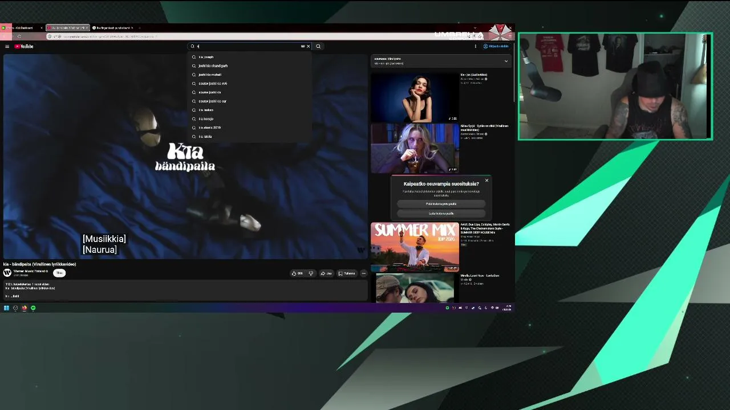The height and width of the screenshot is (410, 730).
Task: Click the Firefox icon in taskbar
Action: tap(24, 308)
